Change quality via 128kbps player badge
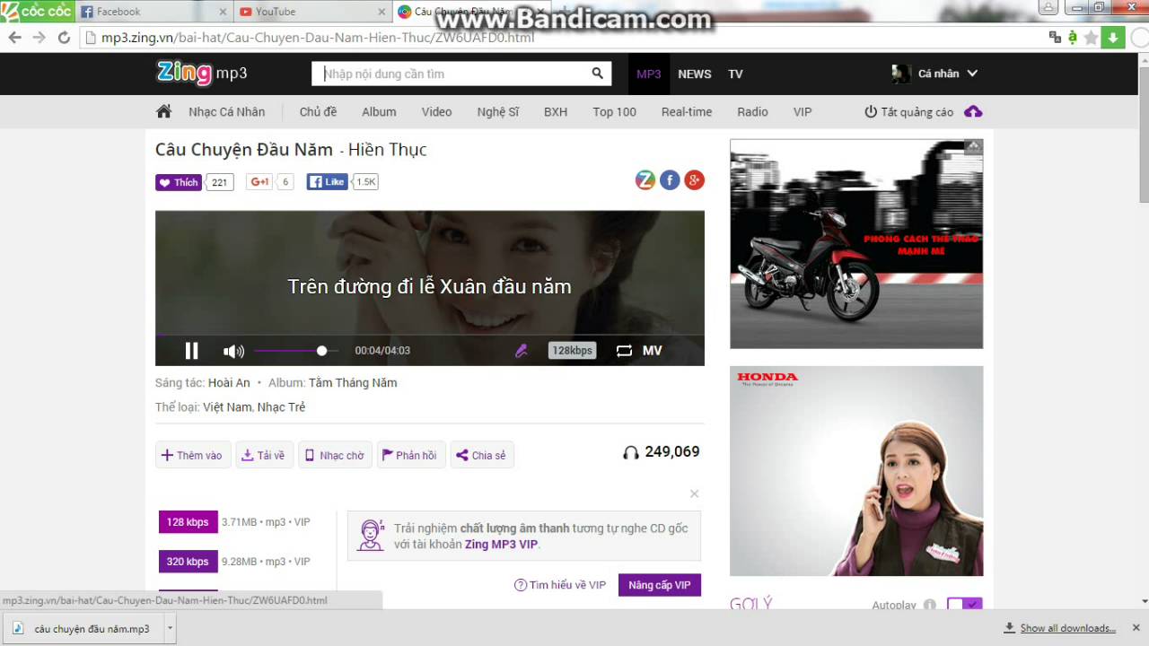 click(x=573, y=351)
